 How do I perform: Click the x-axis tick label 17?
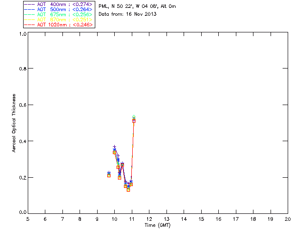point(236,219)
